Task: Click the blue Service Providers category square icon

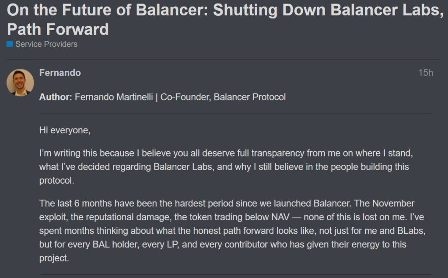Action: coord(10,44)
